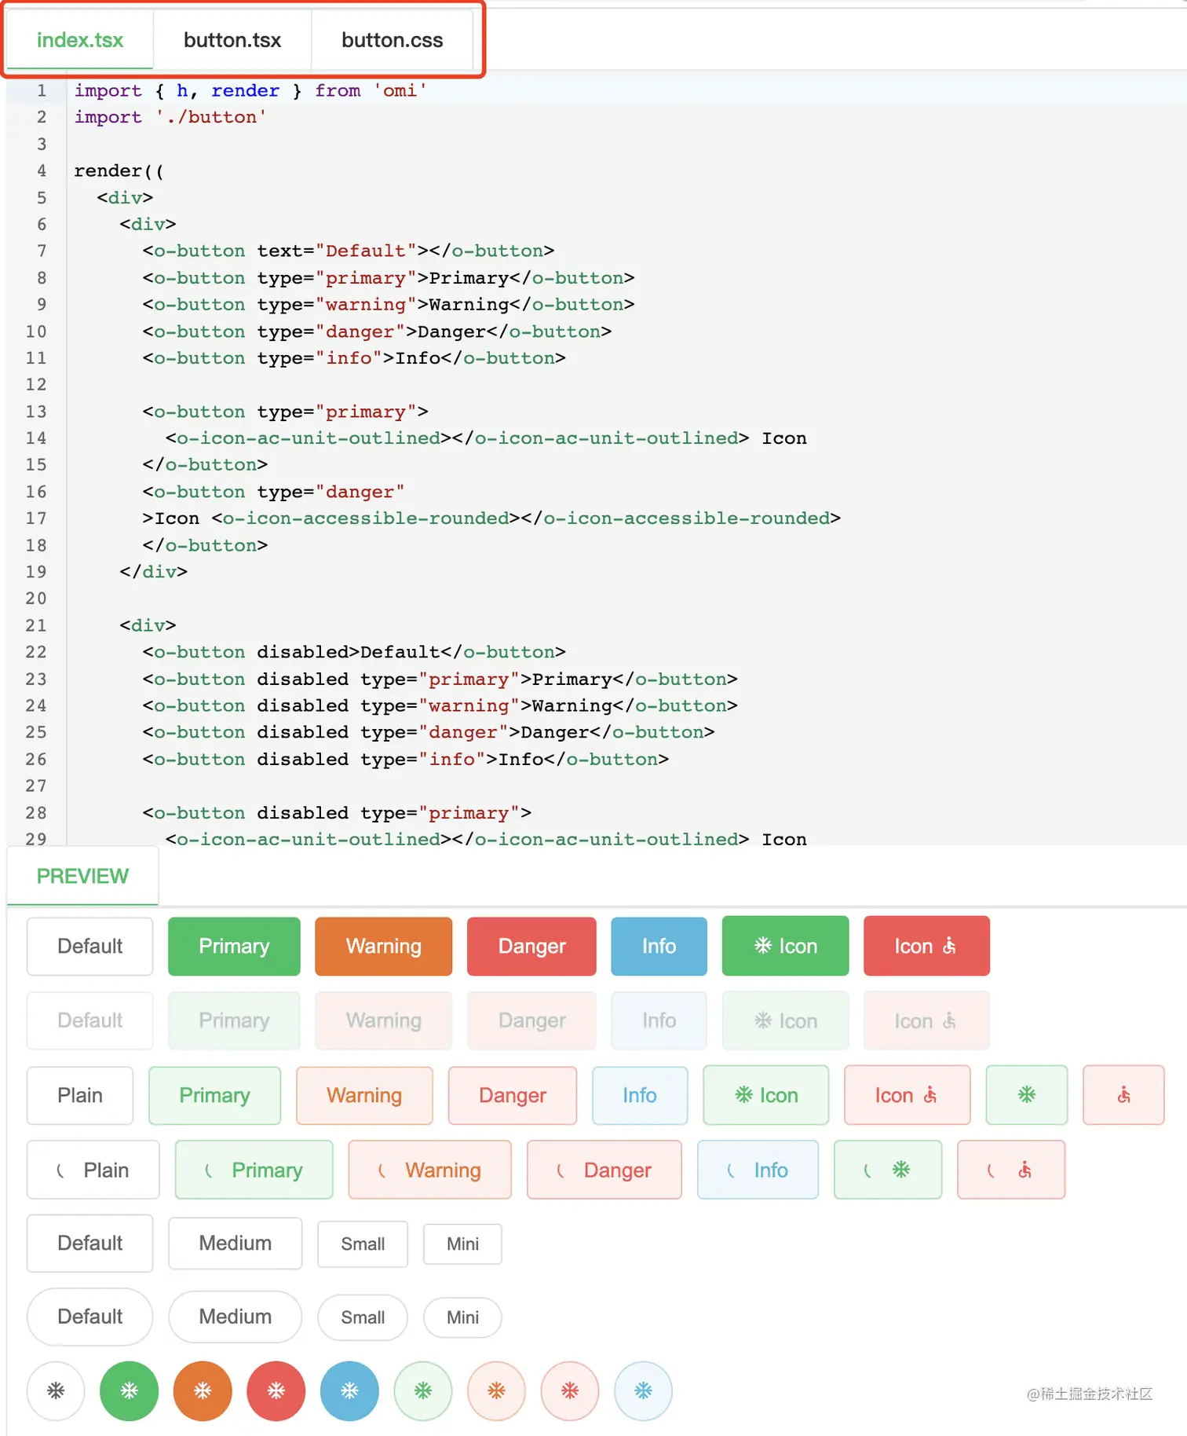
Task: Click the loading Warning button
Action: [429, 1170]
